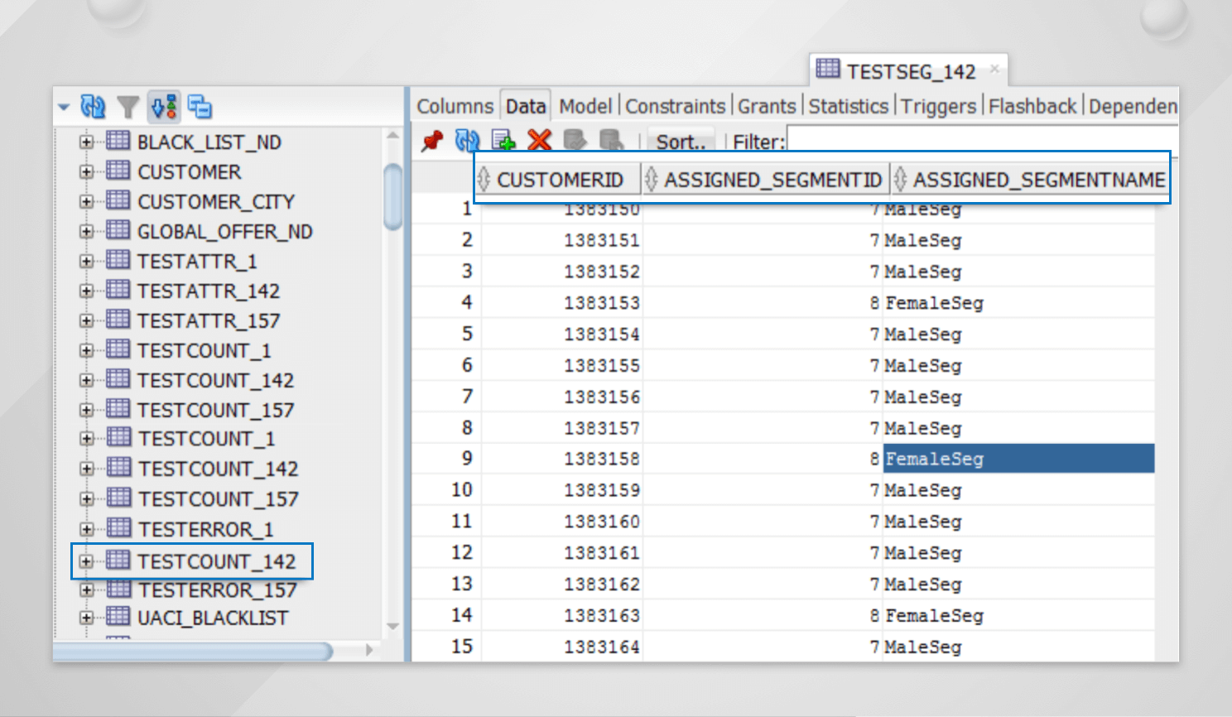
Task: Click the tree's horizontal scrollbar thumb
Action: [192, 652]
